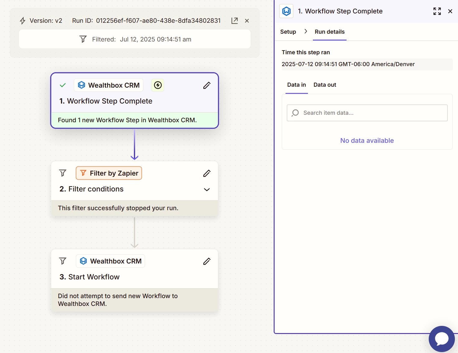458x353 pixels.
Task: Select the Data out tab
Action: 325,85
